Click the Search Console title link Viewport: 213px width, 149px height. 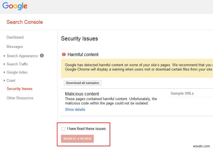click(x=25, y=22)
